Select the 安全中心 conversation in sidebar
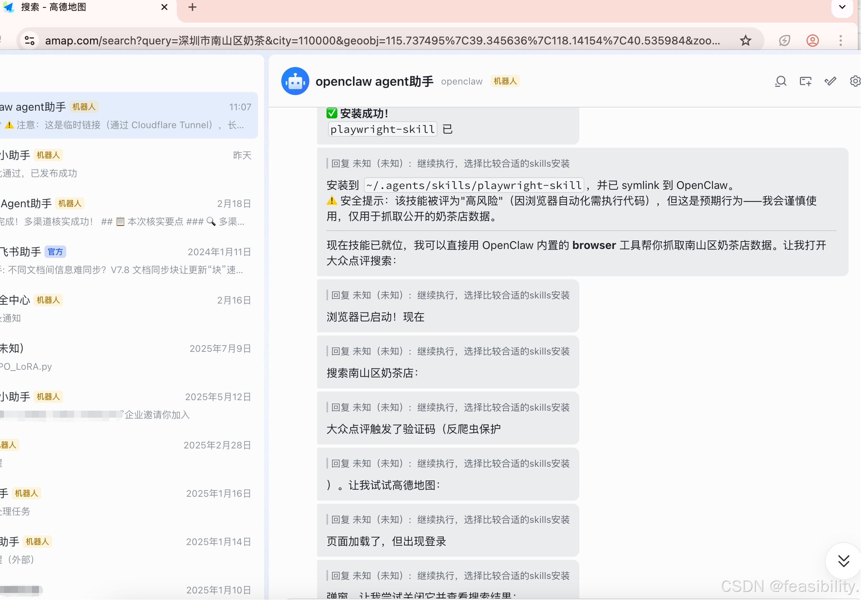Image resolution: width=861 pixels, height=600 pixels. click(x=129, y=308)
